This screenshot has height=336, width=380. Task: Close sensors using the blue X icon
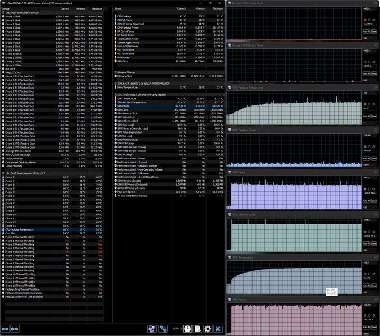(218, 329)
